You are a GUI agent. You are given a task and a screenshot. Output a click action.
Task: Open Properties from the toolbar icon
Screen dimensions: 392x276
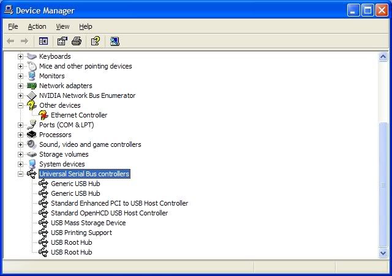(x=62, y=41)
